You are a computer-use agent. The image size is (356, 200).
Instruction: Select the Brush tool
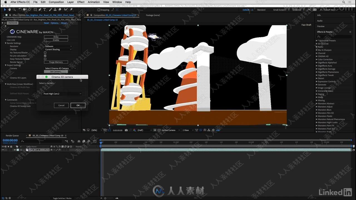point(50,9)
